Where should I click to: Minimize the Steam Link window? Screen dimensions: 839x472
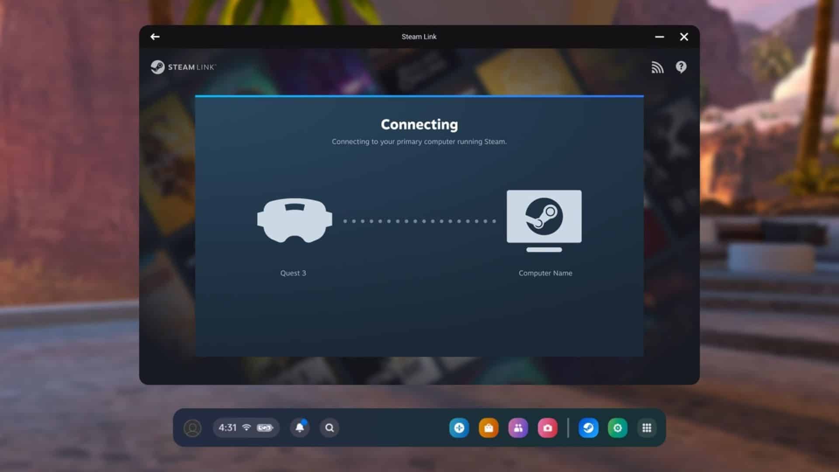click(659, 37)
